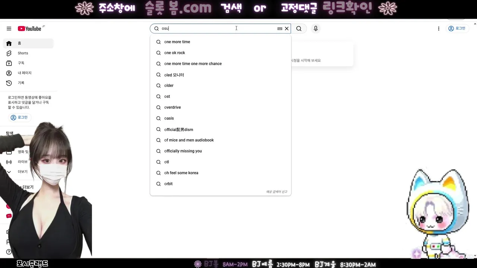Open the three-dot settings menu
The height and width of the screenshot is (268, 477).
pyautogui.click(x=439, y=29)
